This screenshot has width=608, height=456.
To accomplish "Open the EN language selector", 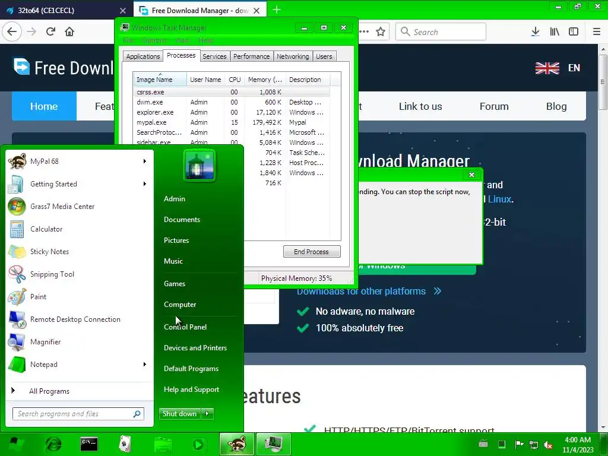I will [558, 68].
